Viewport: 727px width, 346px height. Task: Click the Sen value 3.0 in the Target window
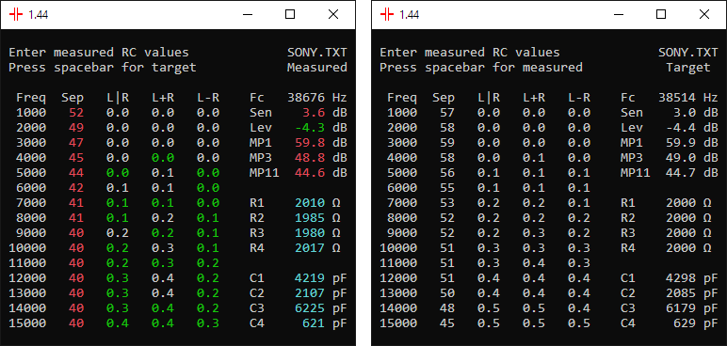click(x=685, y=113)
